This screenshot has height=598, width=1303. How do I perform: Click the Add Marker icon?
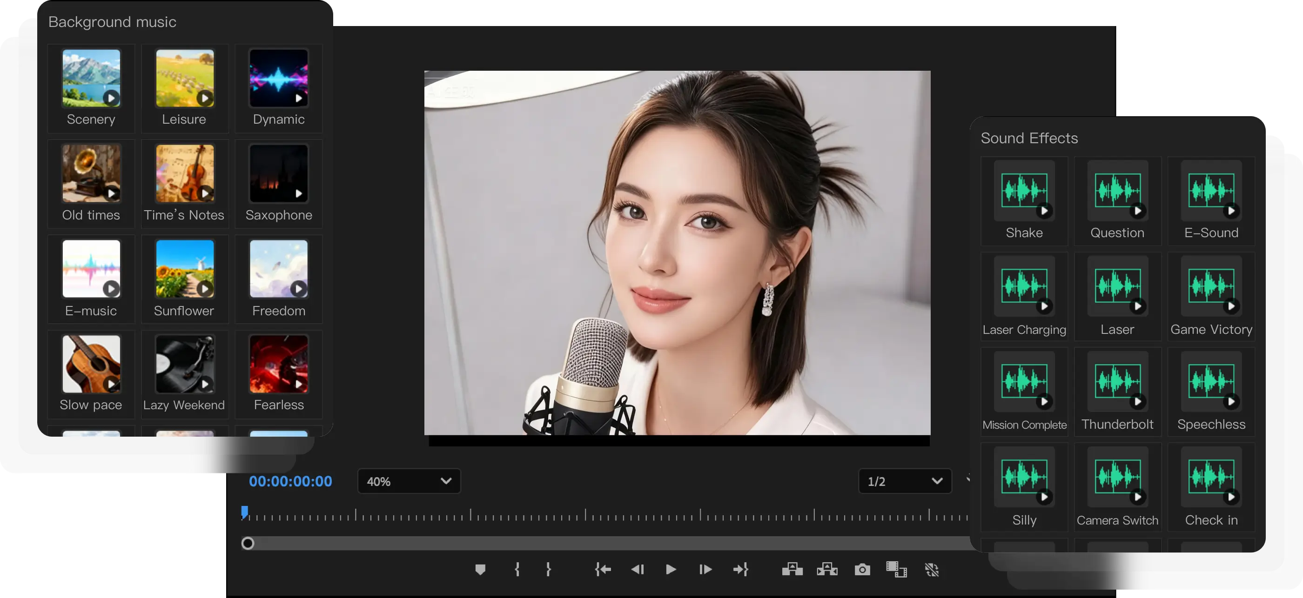point(480,570)
